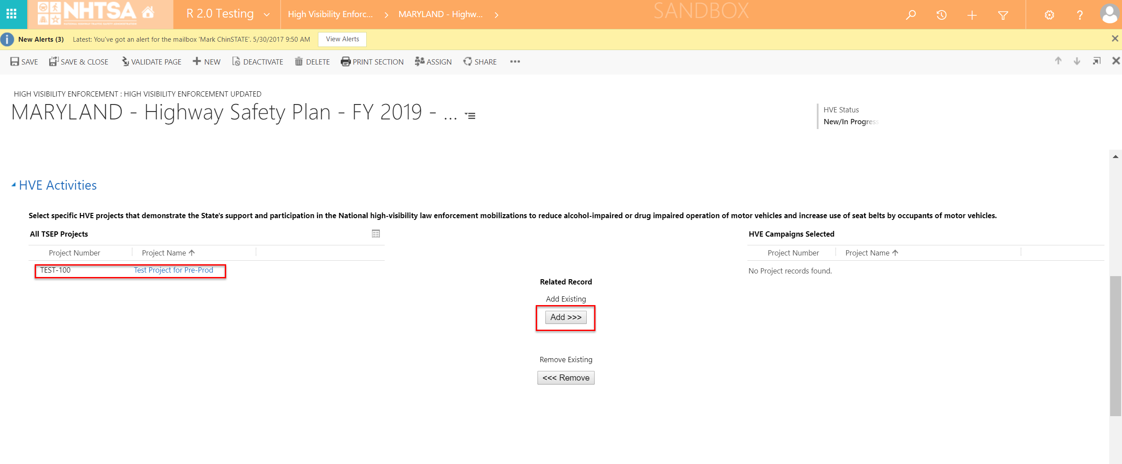This screenshot has height=464, width=1122.
Task: Expand the High Visibility Enforcement breadcrumb chevron
Action: [x=386, y=15]
